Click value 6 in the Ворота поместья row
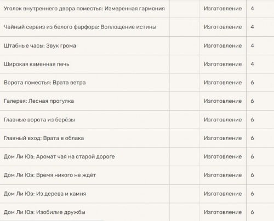Screen dimensions: 274x221 [252, 83]
